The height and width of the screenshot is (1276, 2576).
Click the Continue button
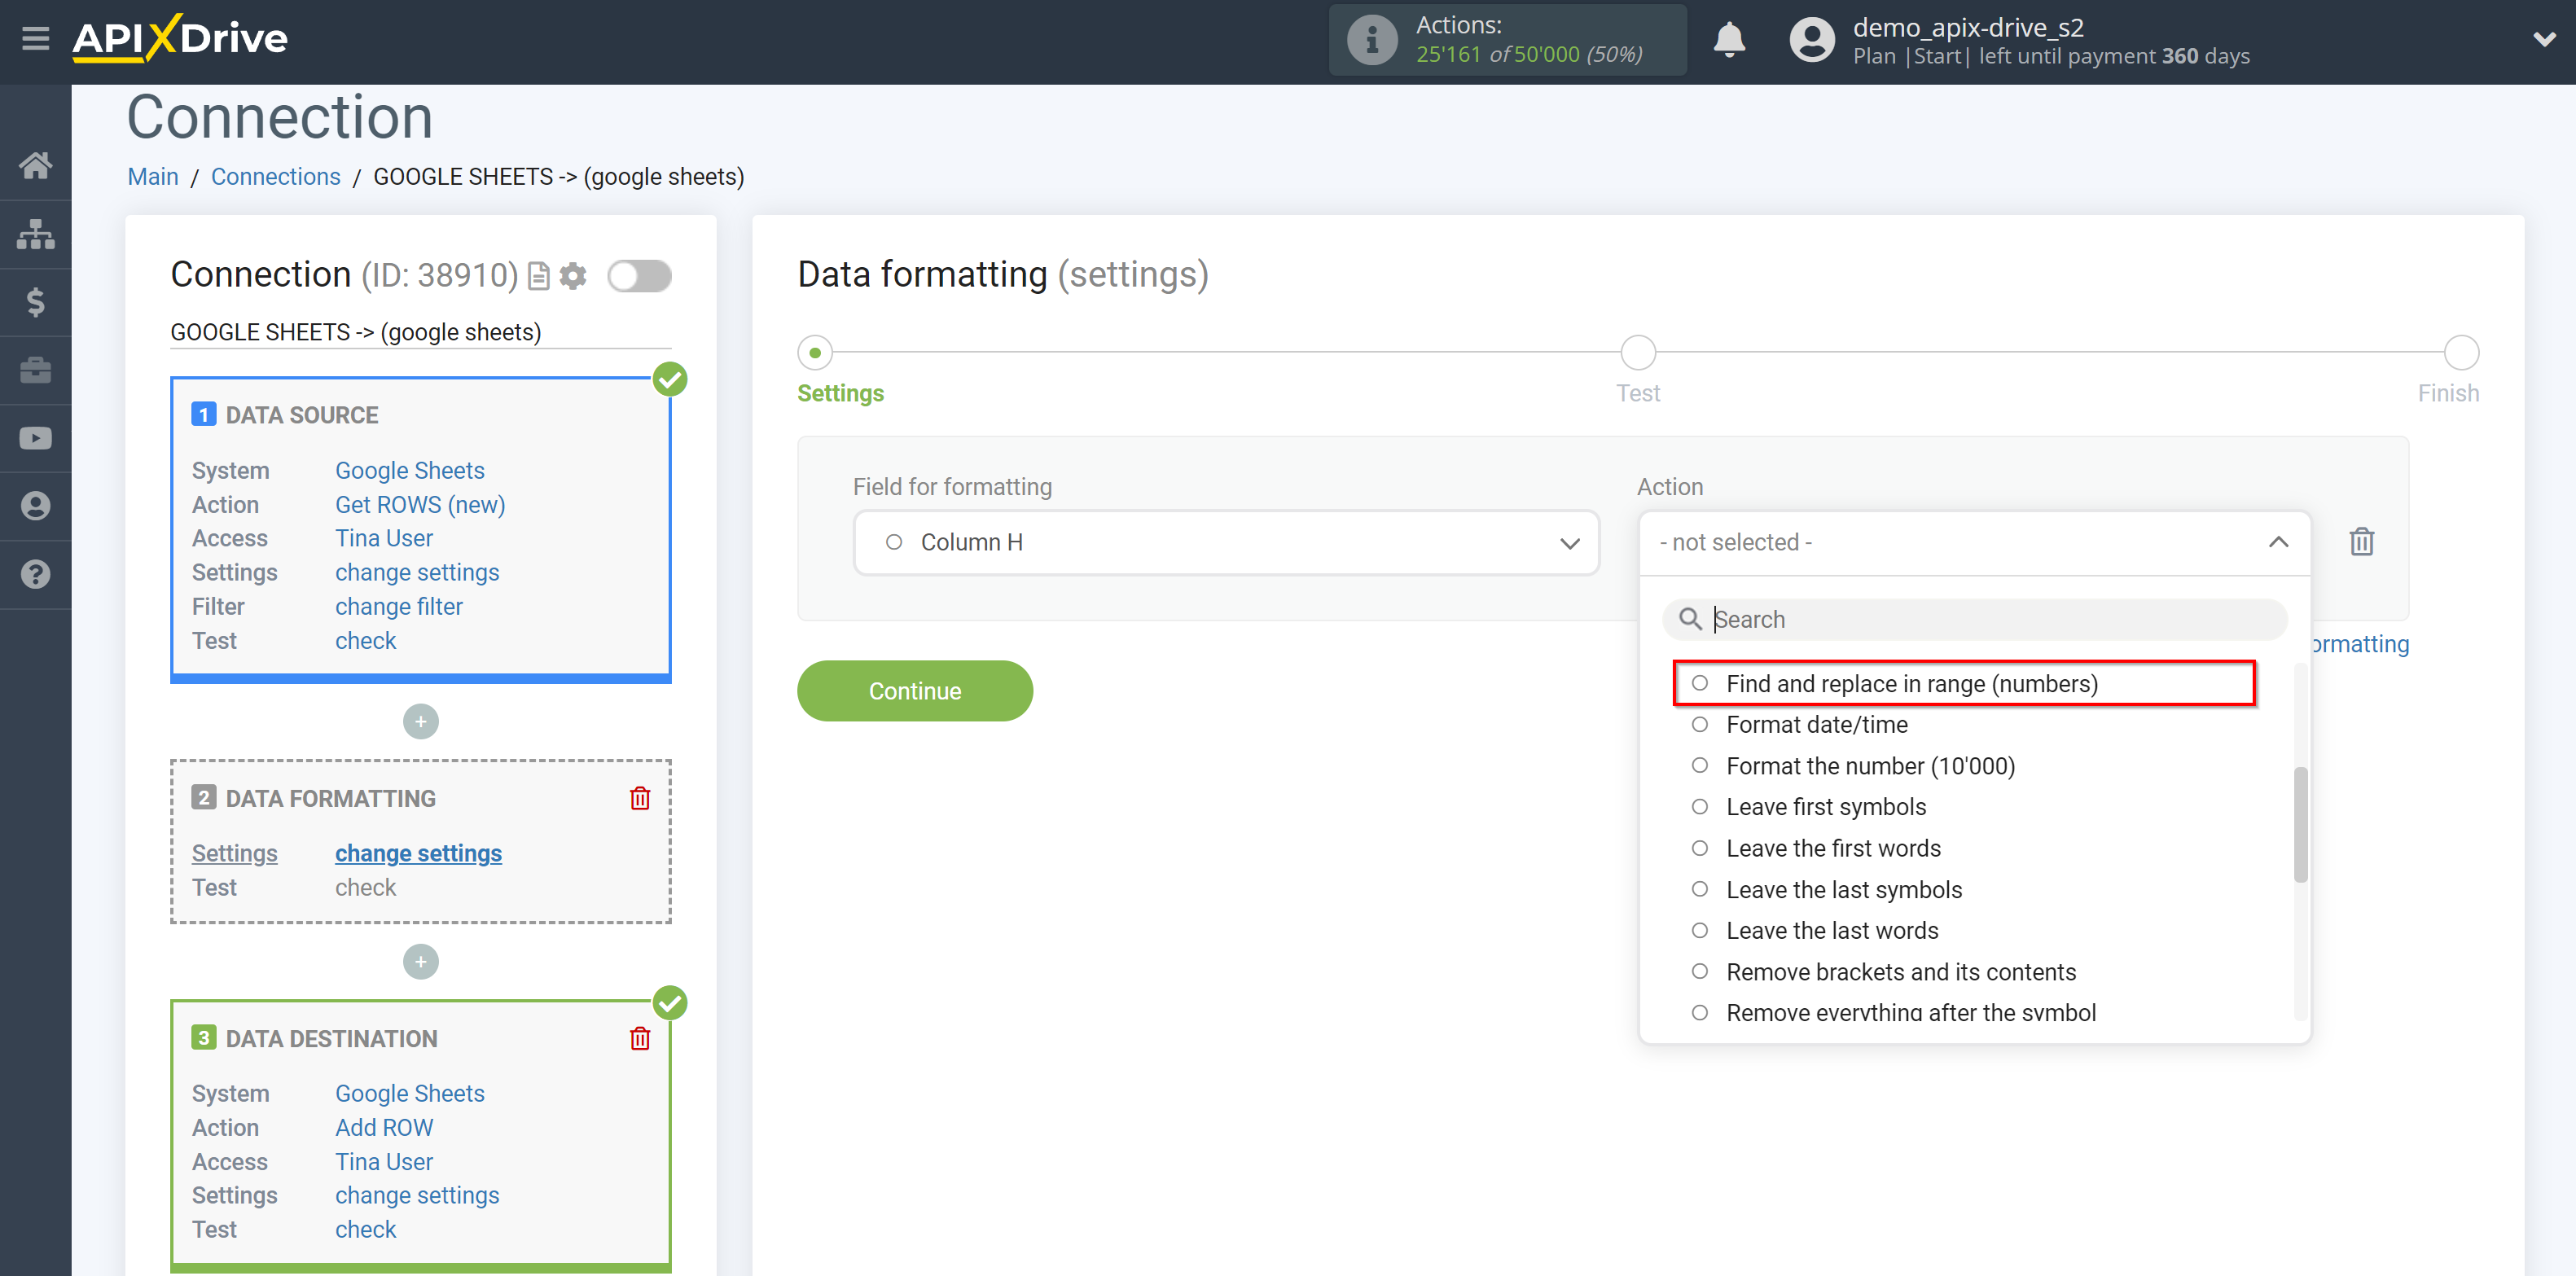click(x=915, y=690)
